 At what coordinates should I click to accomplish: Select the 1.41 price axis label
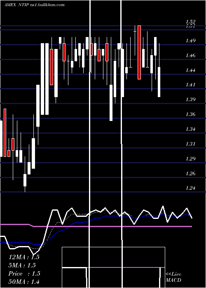coord(190,85)
